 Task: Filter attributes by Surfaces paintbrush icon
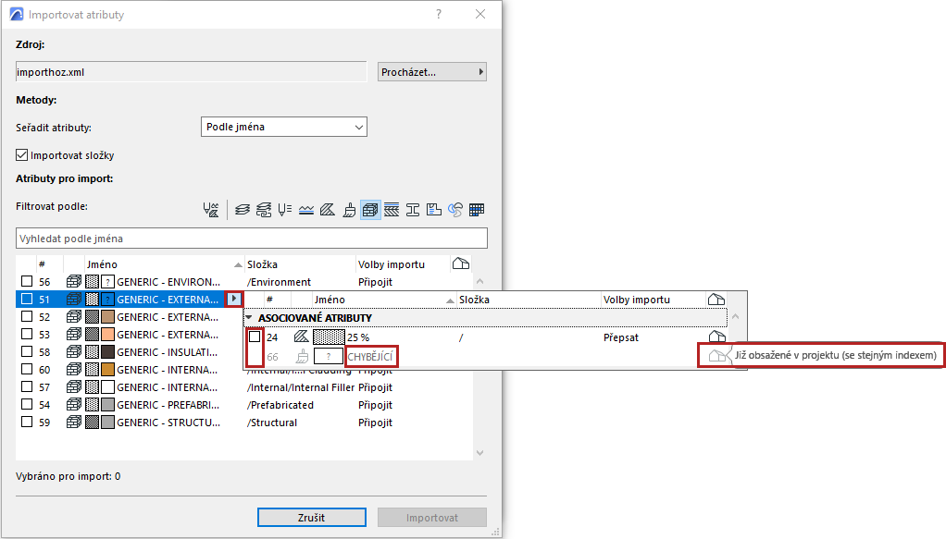point(349,210)
